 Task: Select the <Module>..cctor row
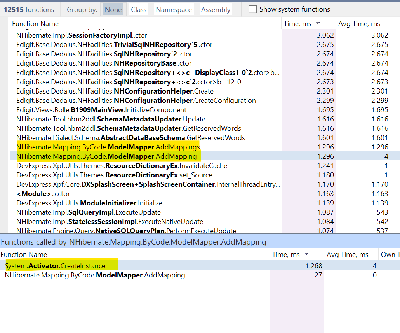[205, 194]
